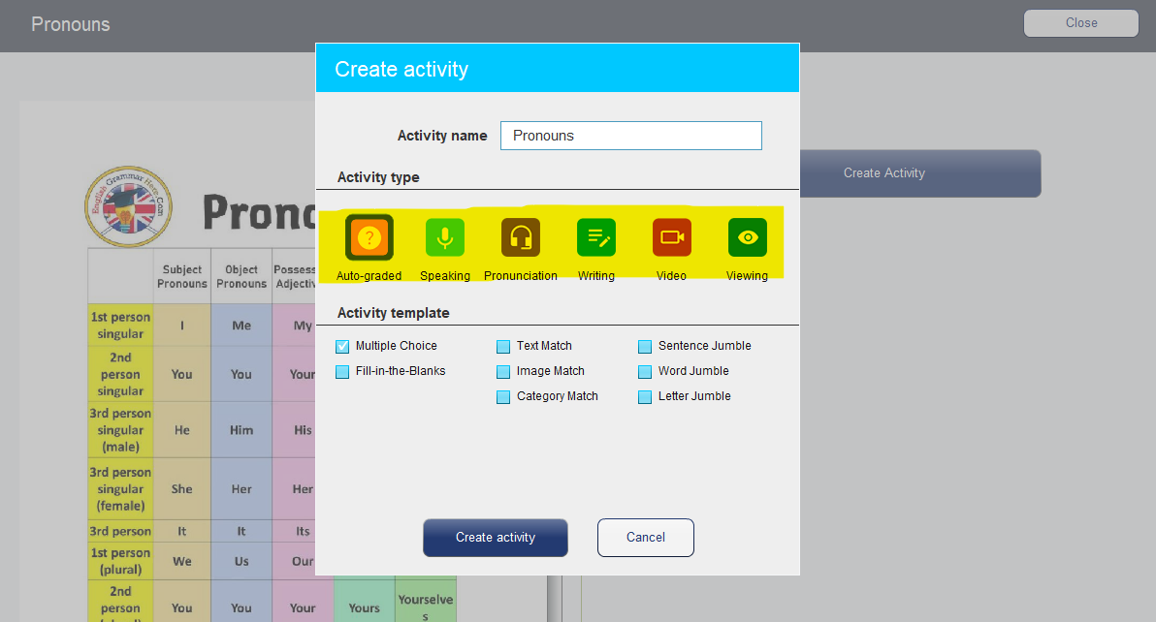
Task: Click the '1st person singular' row label
Action: (120, 325)
